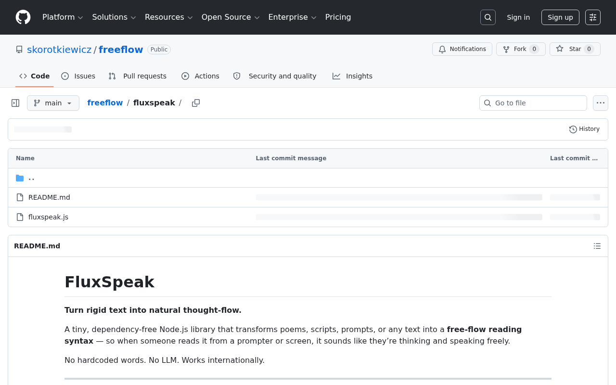This screenshot has height=385, width=616.
Task: Click the repository icon beside skorotkiewicz
Action: point(19,50)
